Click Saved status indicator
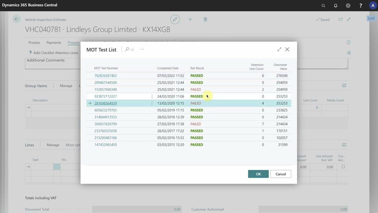The image size is (378, 213). tap(323, 20)
